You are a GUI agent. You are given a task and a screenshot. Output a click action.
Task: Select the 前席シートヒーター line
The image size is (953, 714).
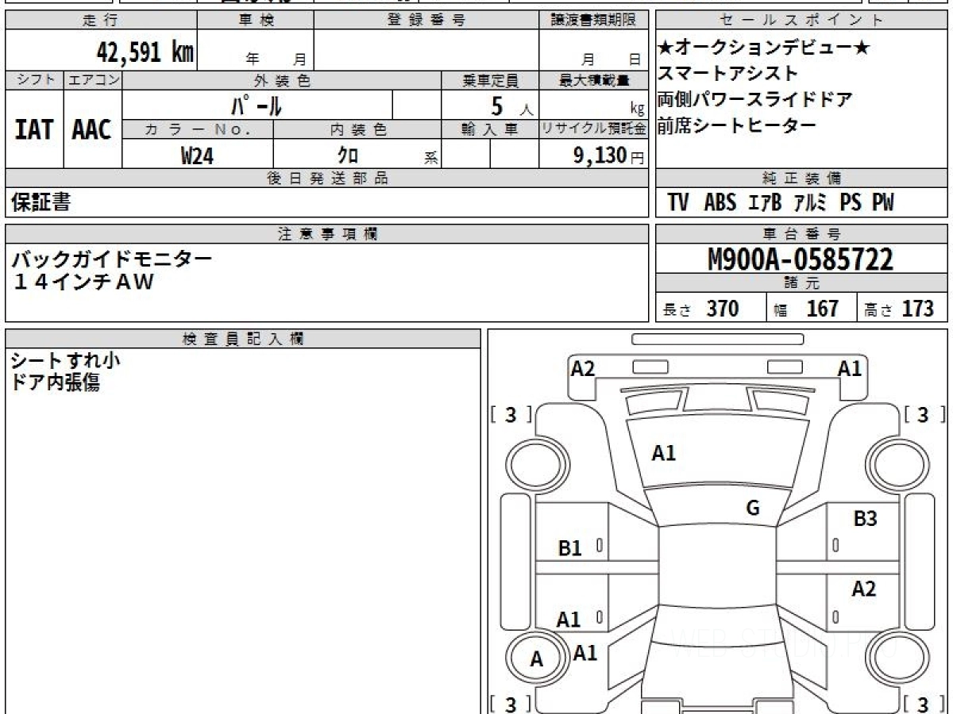(x=737, y=125)
